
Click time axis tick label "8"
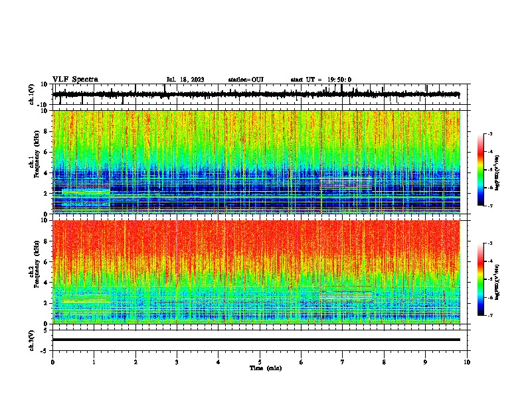tap(384, 362)
